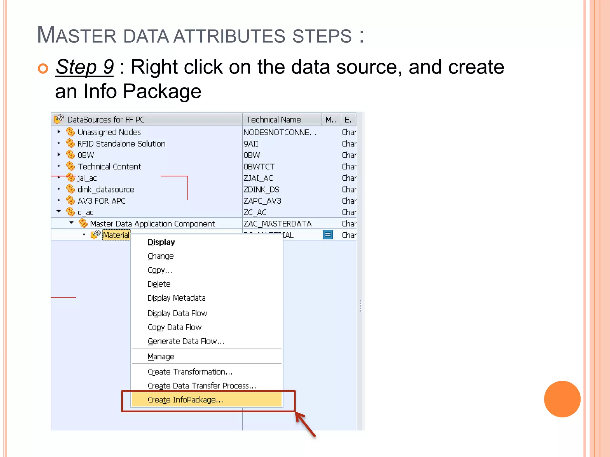
Task: Select the RFID Standalone Solution label
Action: pyautogui.click(x=122, y=144)
